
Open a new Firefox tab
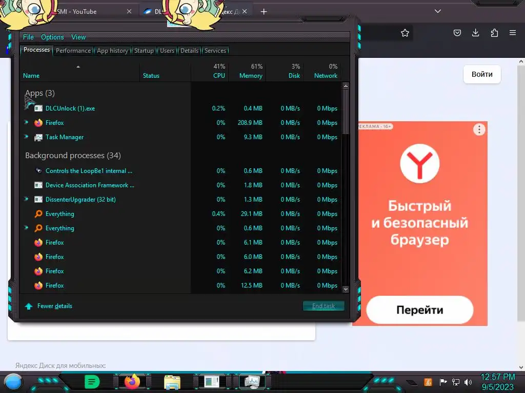click(264, 12)
